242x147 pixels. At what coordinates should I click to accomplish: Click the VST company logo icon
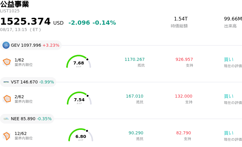click(x=6, y=82)
